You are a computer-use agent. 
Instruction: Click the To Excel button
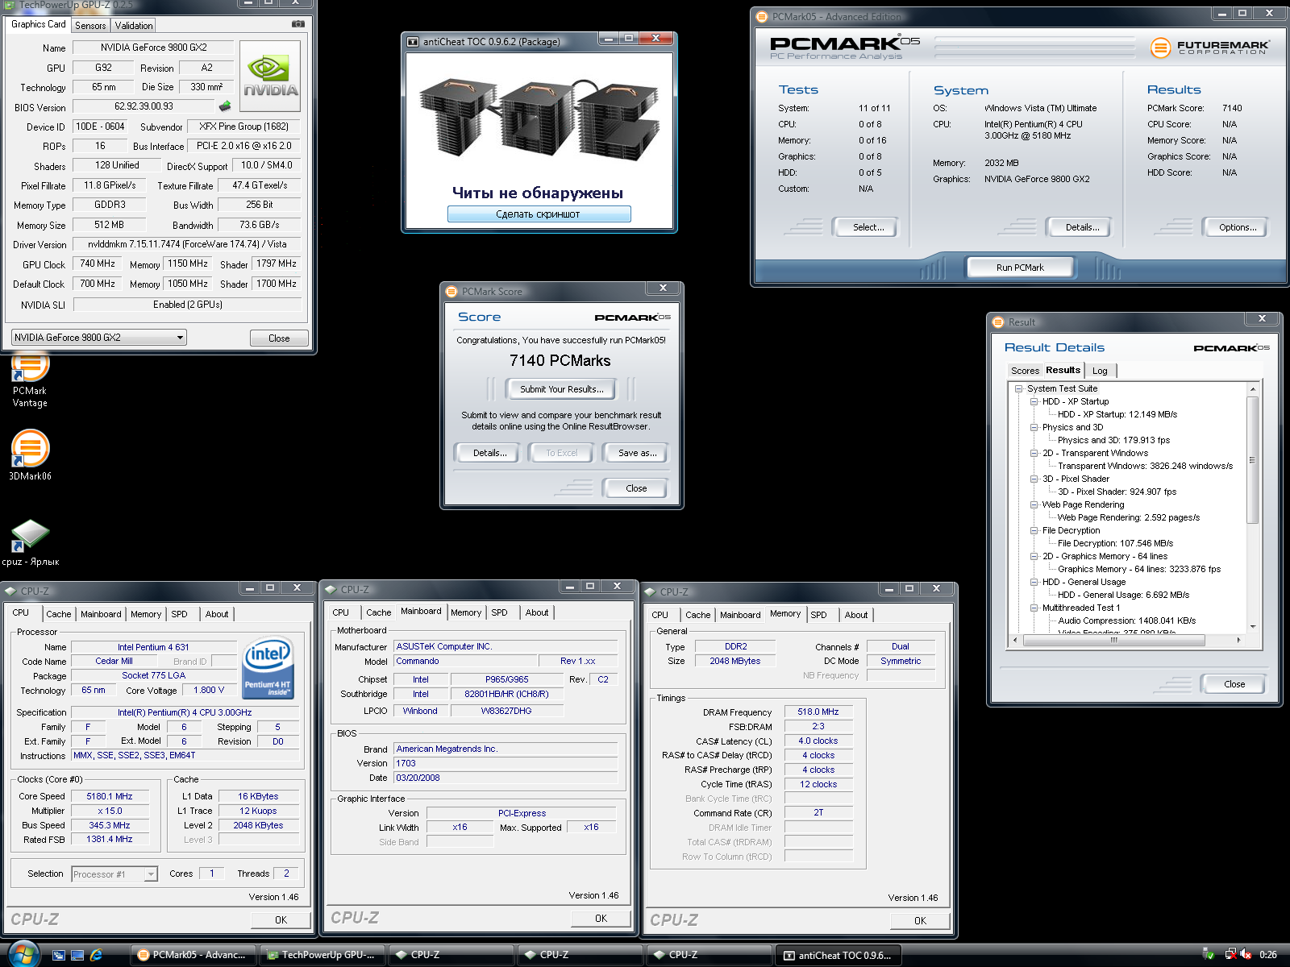point(561,453)
